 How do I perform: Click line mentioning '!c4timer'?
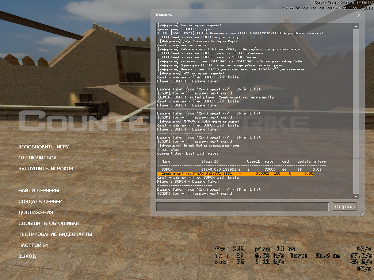229,61
